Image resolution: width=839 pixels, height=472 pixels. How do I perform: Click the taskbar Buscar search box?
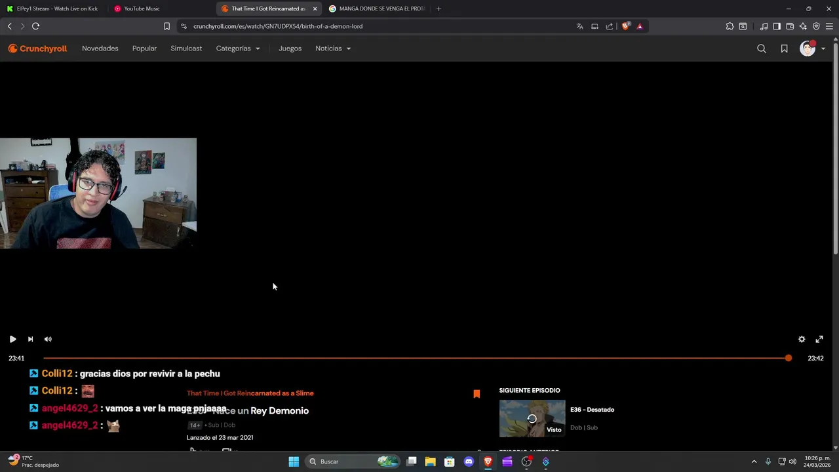(x=353, y=462)
